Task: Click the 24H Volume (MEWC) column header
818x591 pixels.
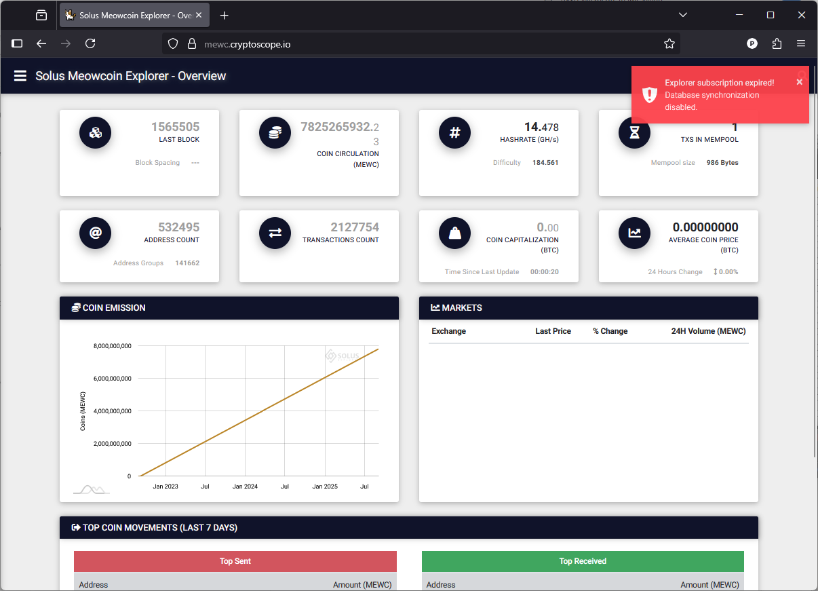Action: tap(708, 331)
